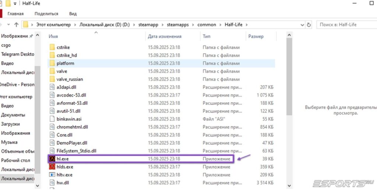The width and height of the screenshot is (377, 190).
Task: Go up one folder level arrow
Action: point(16,25)
